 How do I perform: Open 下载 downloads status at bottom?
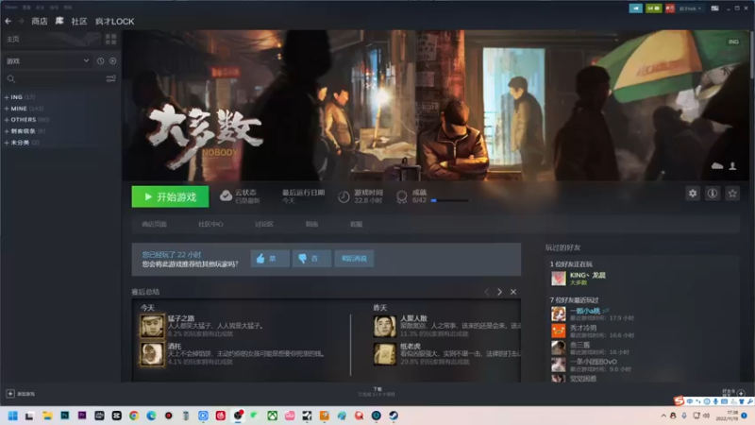pyautogui.click(x=377, y=391)
